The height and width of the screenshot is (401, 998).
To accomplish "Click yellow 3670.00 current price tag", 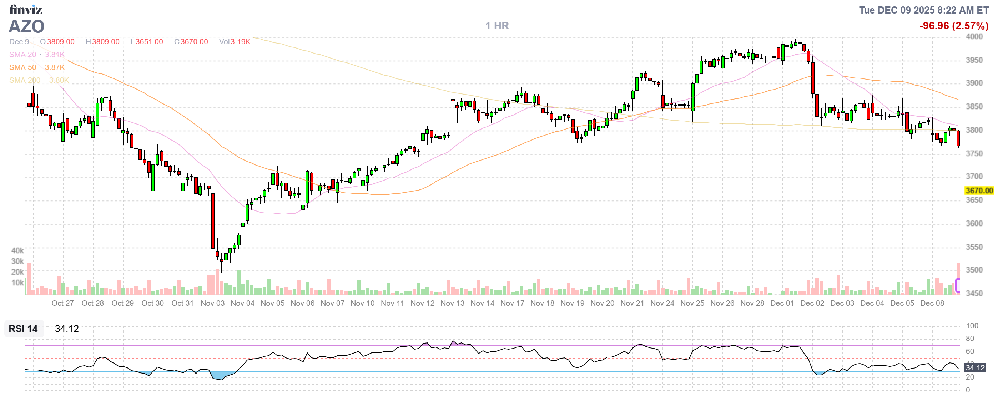I will [x=979, y=191].
